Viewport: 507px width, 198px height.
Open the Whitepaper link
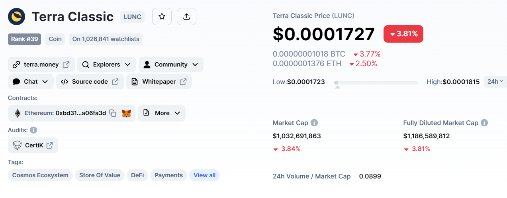click(x=159, y=82)
